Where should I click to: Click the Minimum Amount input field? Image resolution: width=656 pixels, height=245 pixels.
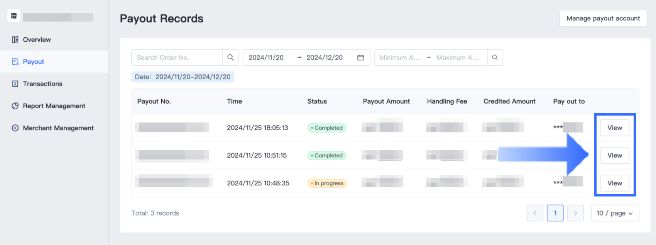click(399, 57)
